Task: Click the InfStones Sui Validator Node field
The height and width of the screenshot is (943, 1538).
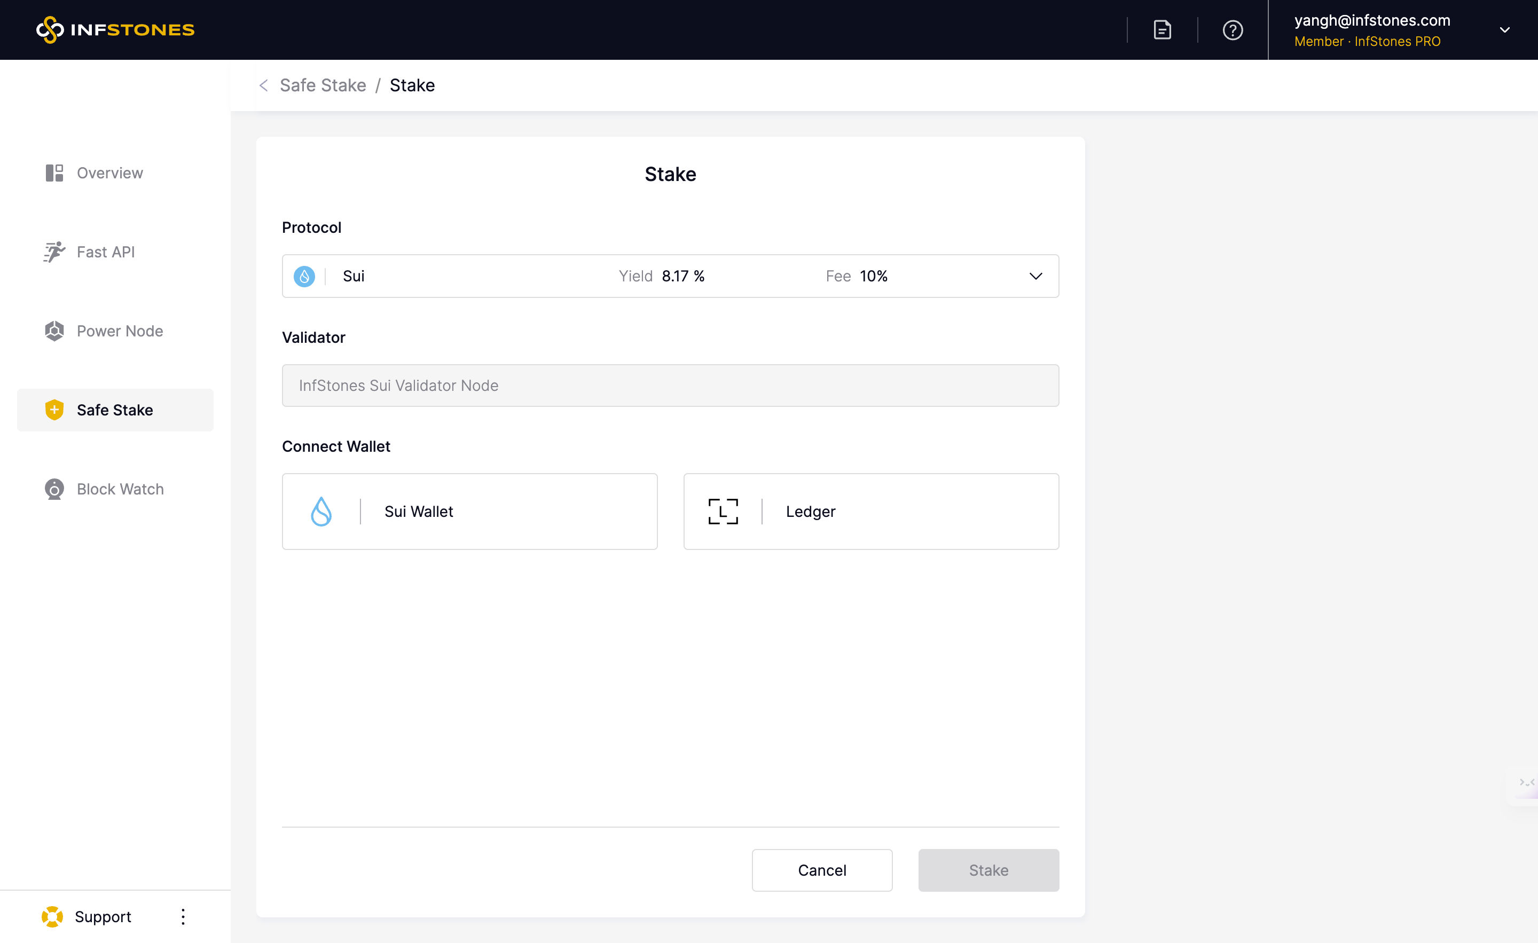Action: (x=670, y=385)
